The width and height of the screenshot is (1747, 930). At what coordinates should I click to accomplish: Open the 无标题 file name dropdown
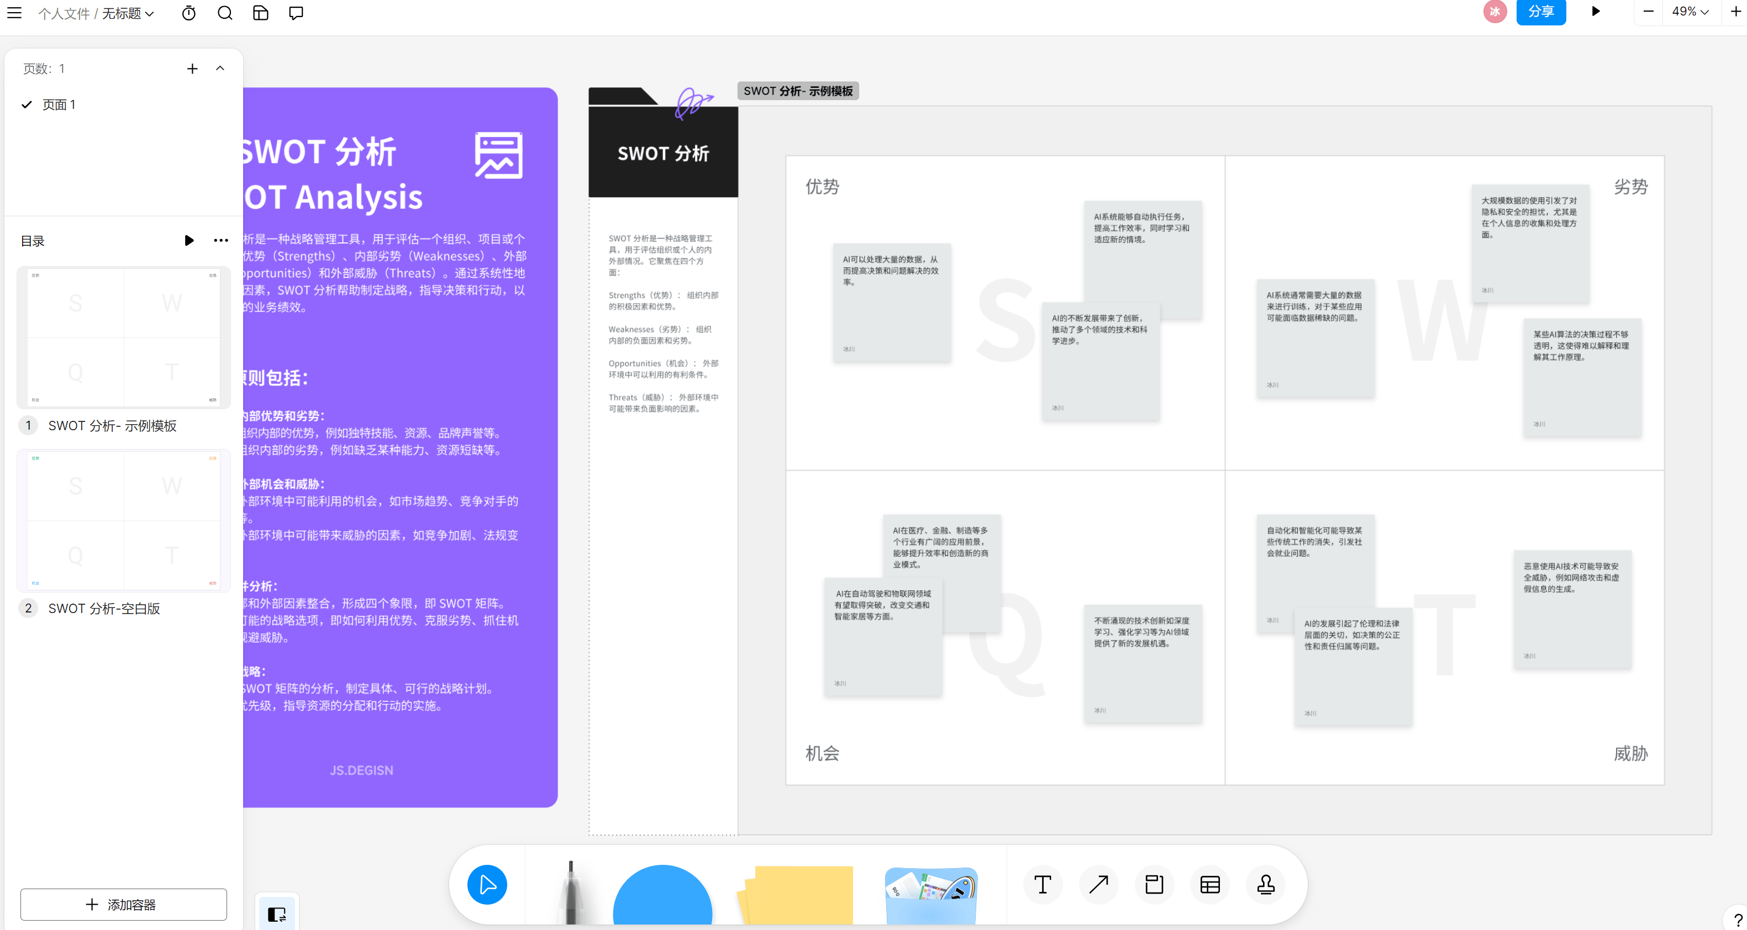click(128, 14)
